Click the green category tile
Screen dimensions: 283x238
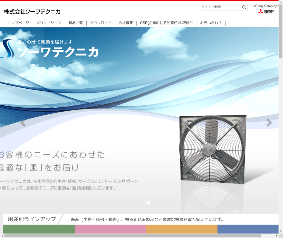click(x=39, y=229)
